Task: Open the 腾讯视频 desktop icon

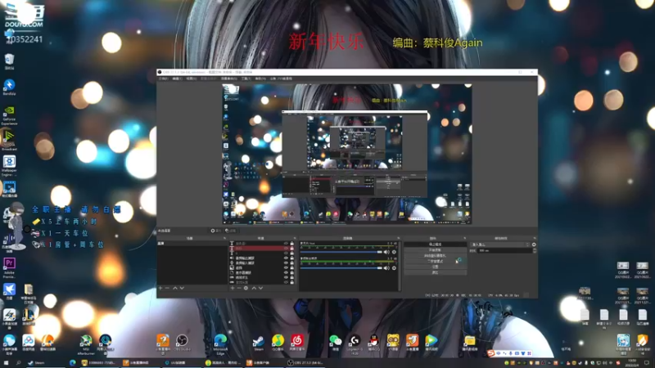Action: [x=431, y=343]
